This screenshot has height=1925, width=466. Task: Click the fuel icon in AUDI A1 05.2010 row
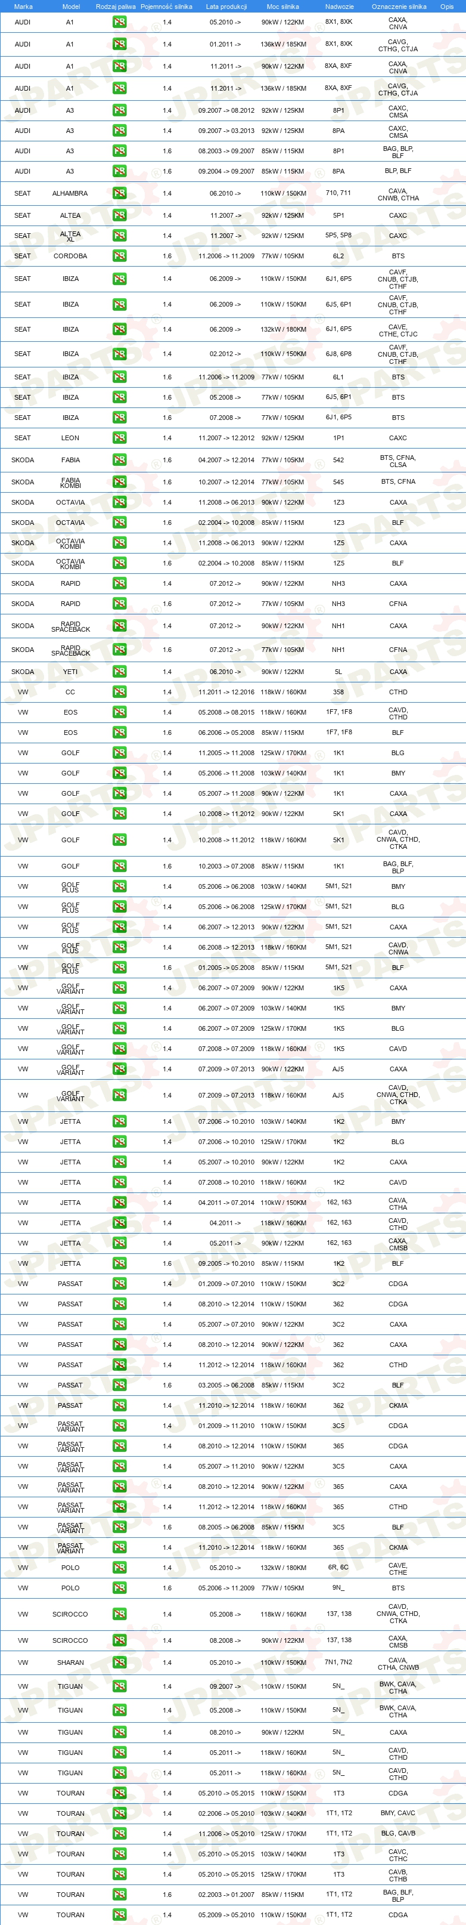coord(120,23)
